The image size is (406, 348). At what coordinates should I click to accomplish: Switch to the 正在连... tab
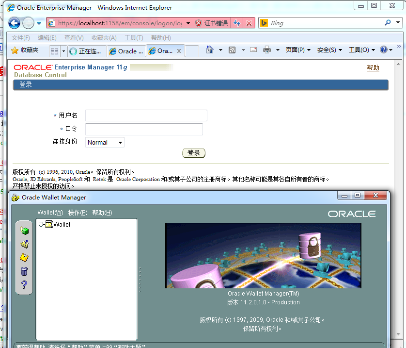87,51
